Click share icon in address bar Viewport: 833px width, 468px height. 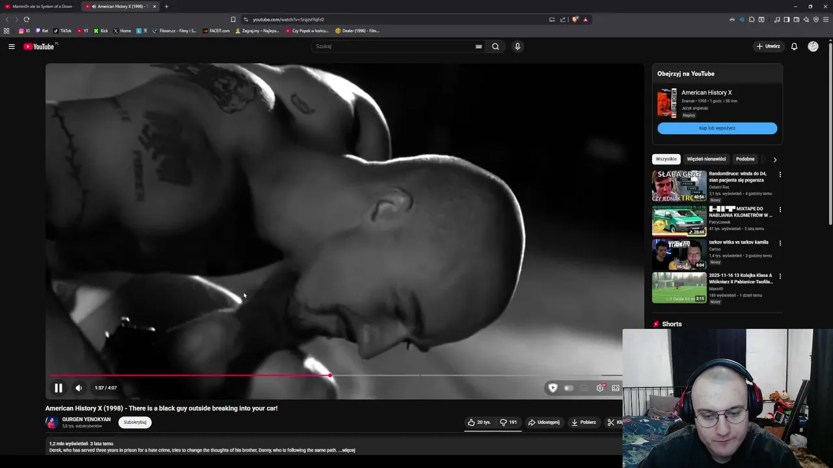(563, 19)
